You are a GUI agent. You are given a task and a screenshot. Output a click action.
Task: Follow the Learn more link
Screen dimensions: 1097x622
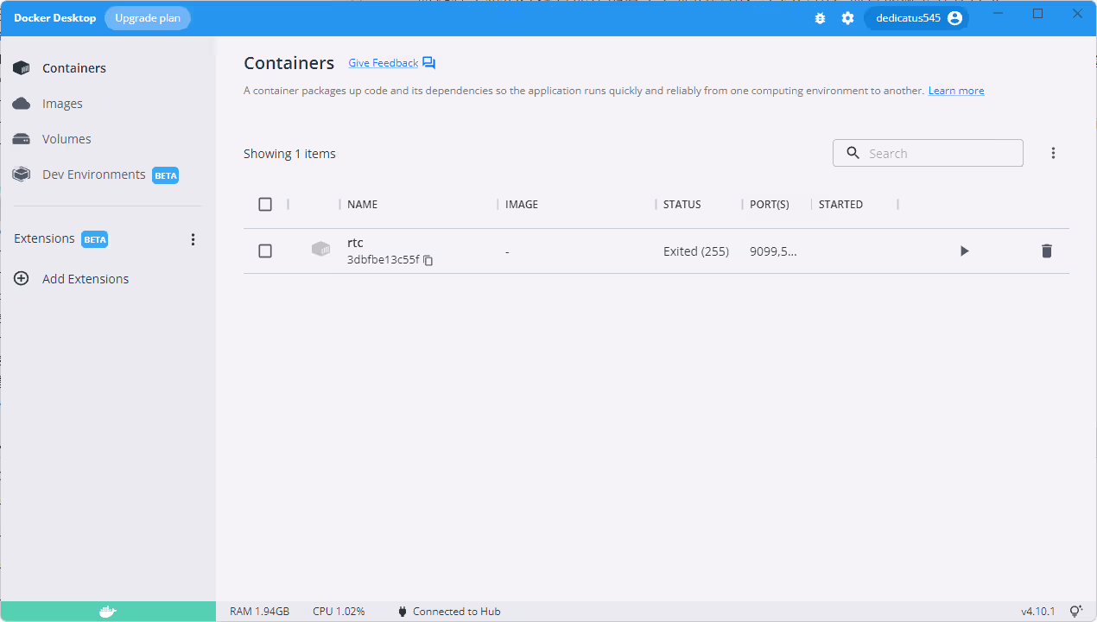click(956, 91)
